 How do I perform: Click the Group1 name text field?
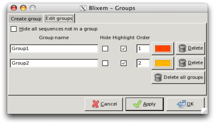pyautogui.click(x=54, y=49)
